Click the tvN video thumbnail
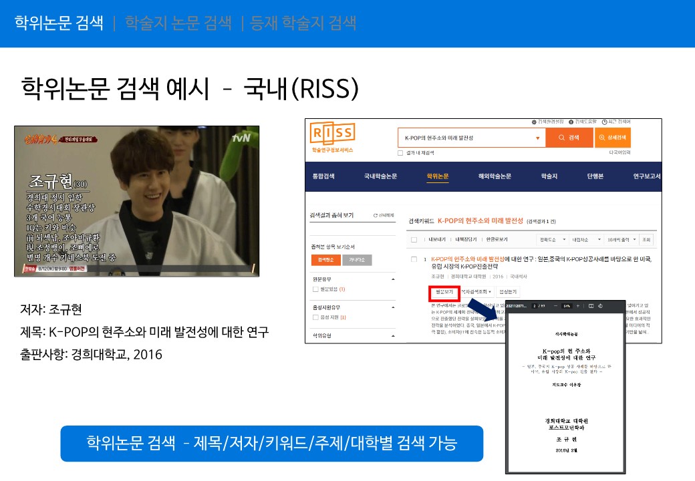Image resolution: width=695 pixels, height=481 pixels. (136, 201)
